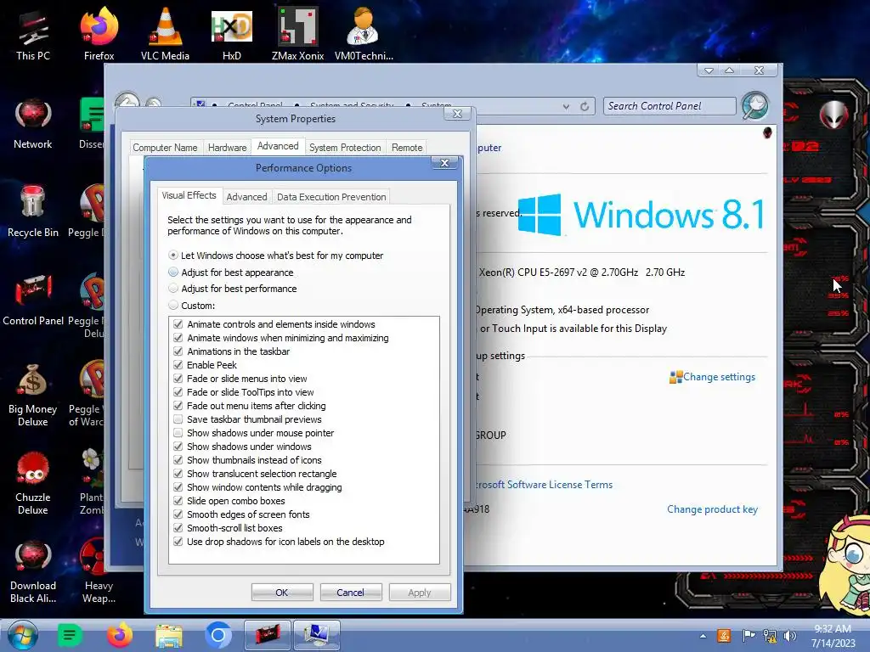Open the This PC desktop icon

[x=33, y=36]
